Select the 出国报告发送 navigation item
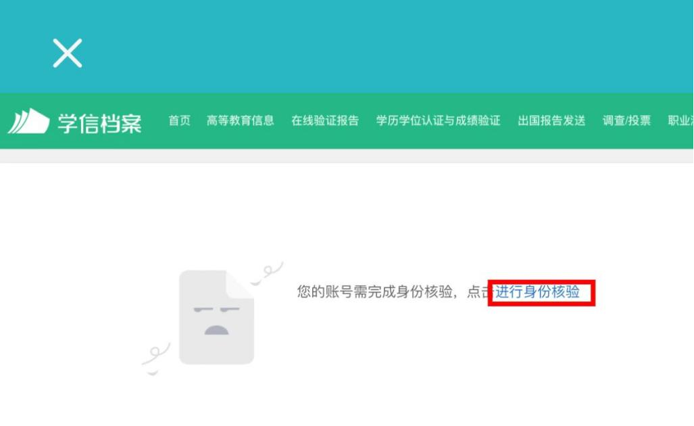The image size is (694, 426). pos(551,120)
